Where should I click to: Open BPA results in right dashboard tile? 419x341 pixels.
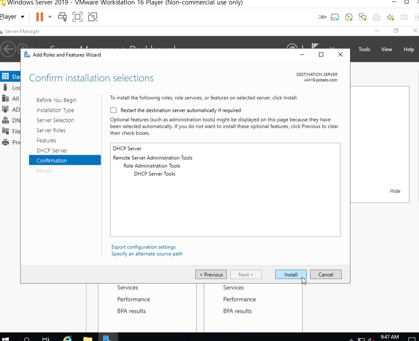(237, 311)
